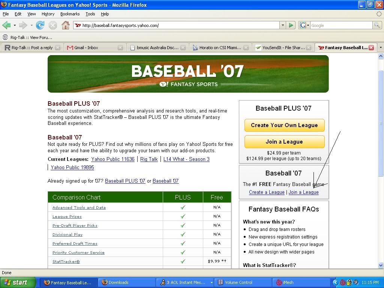Open the Bookmarks menu
The width and height of the screenshot is (384, 288).
click(70, 14)
